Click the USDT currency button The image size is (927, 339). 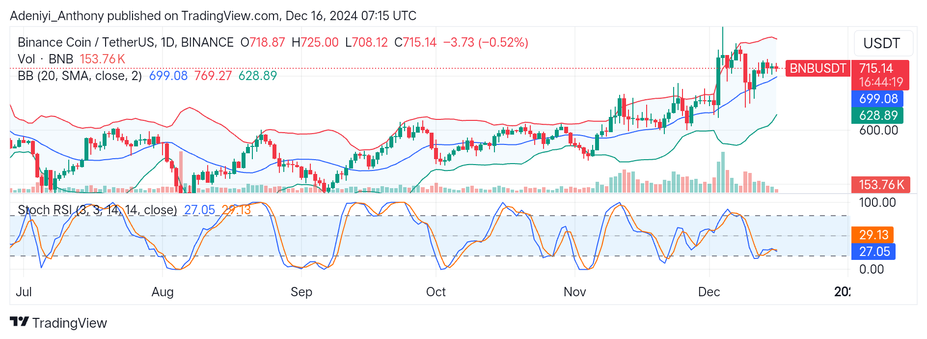click(x=883, y=43)
